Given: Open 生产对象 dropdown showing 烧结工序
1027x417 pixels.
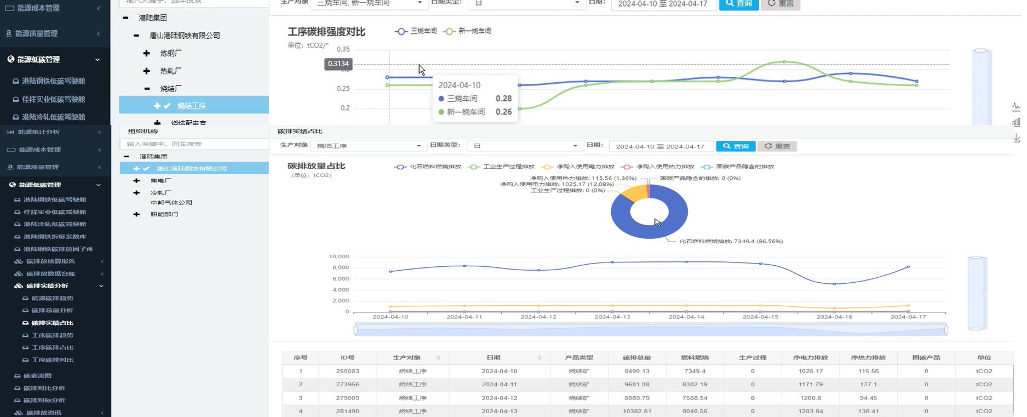Looking at the screenshot, I should (368, 146).
